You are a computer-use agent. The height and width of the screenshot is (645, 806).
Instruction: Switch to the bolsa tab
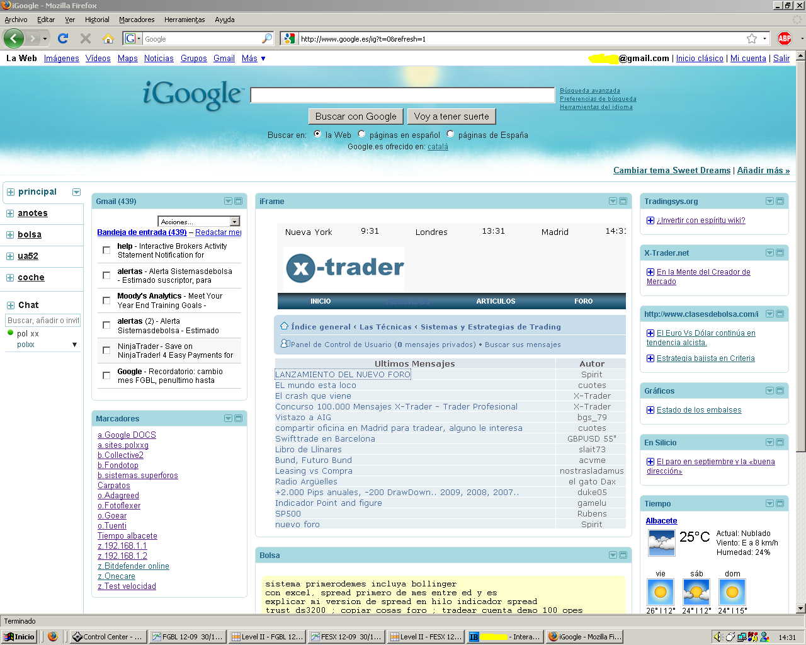tap(30, 234)
